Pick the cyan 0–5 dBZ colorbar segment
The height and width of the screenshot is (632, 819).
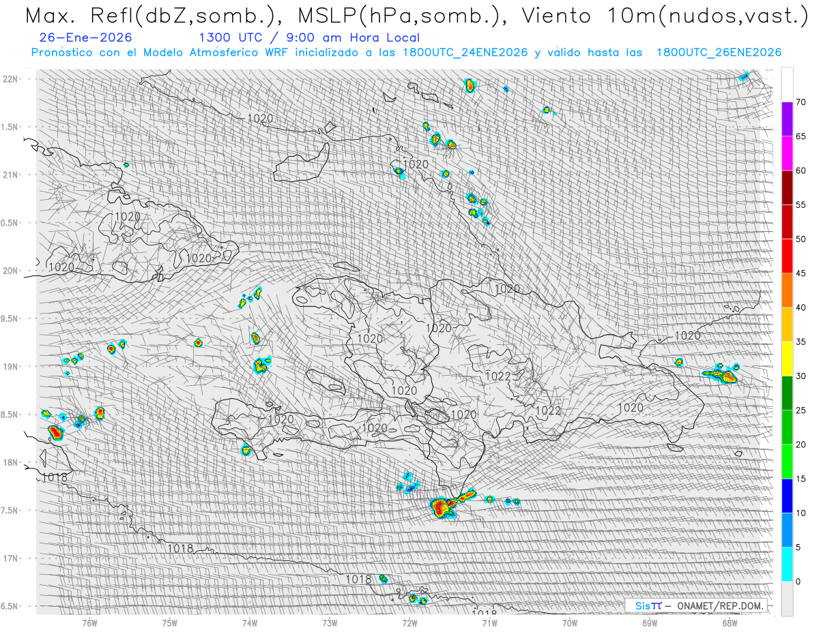787,564
